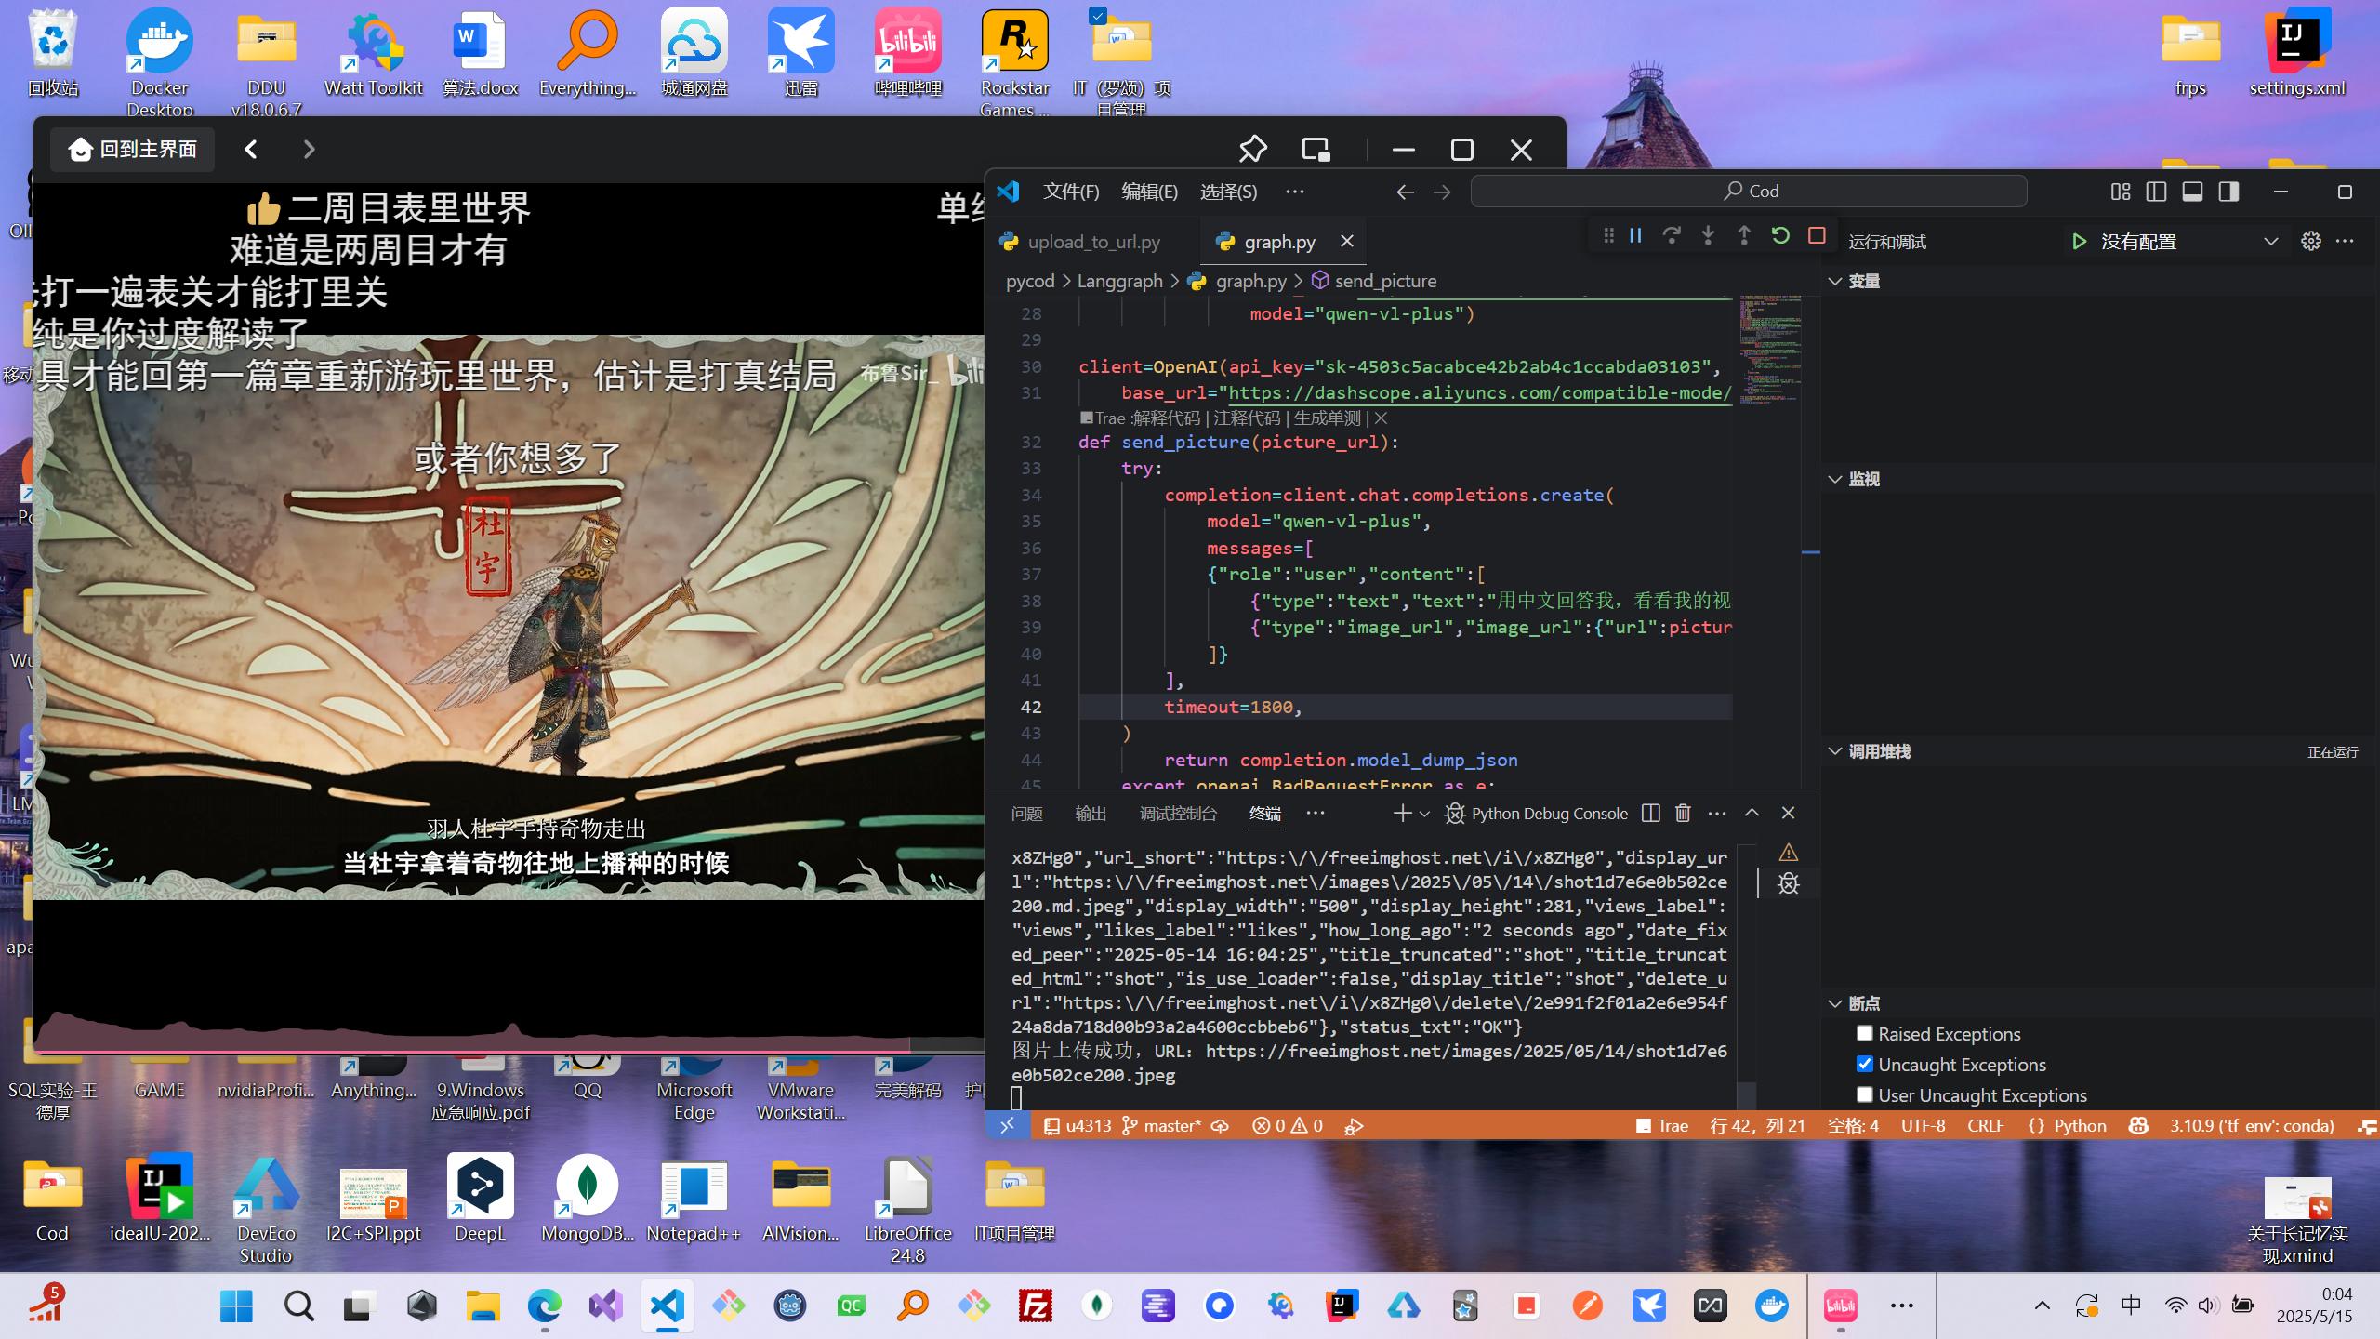Click 生成单测 code lens link

tap(1328, 418)
